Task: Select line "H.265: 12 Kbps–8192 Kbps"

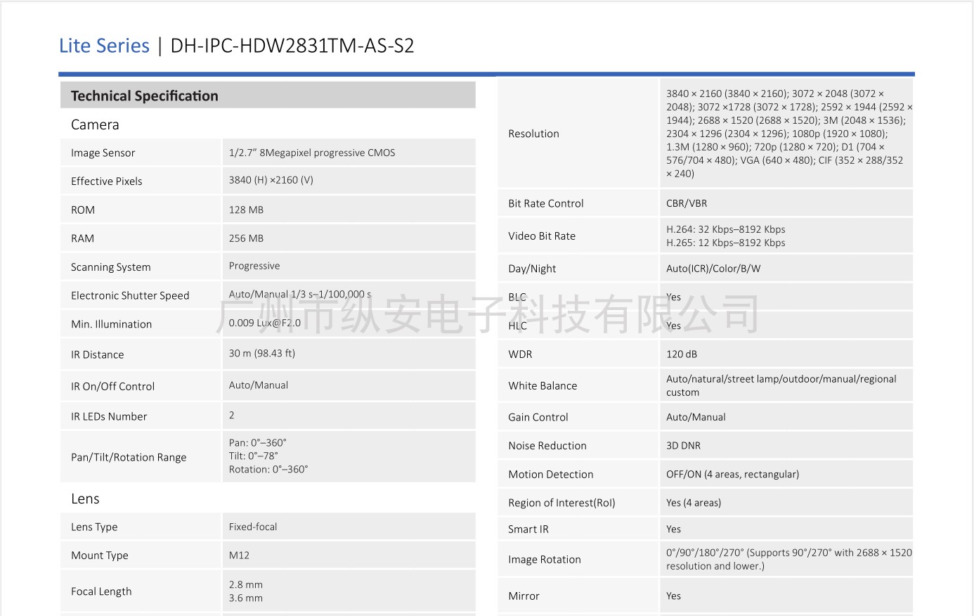Action: point(726,243)
